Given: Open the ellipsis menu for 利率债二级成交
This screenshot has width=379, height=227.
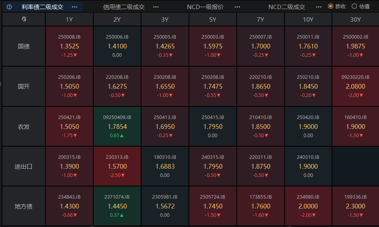Looking at the screenshot, I should tap(74, 7).
